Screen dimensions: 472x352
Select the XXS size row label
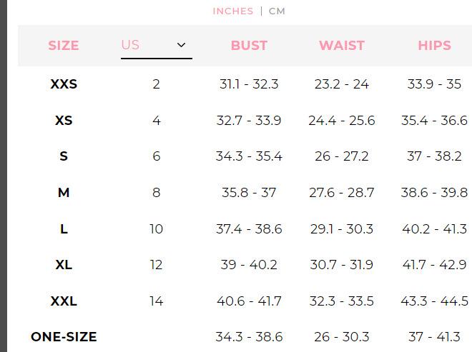point(64,84)
